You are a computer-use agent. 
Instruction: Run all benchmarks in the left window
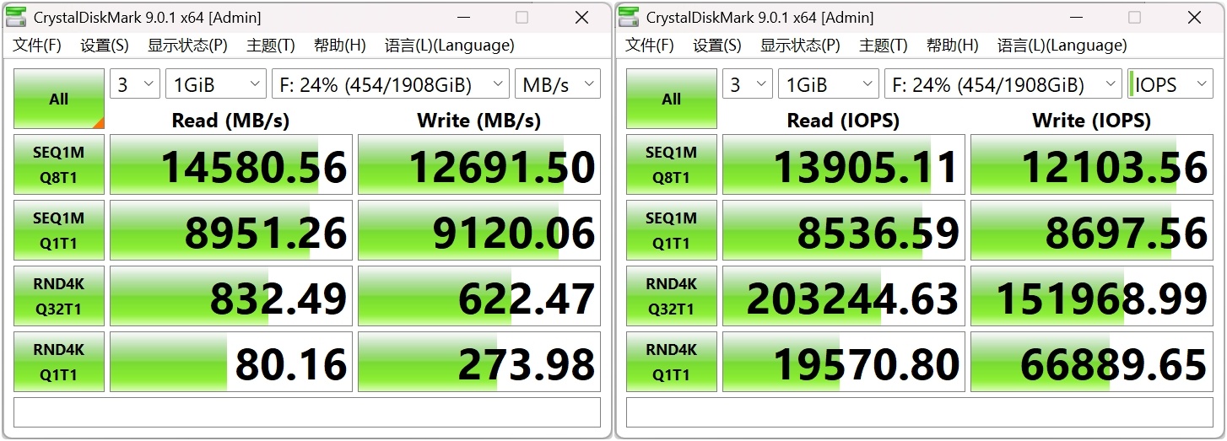coord(59,99)
